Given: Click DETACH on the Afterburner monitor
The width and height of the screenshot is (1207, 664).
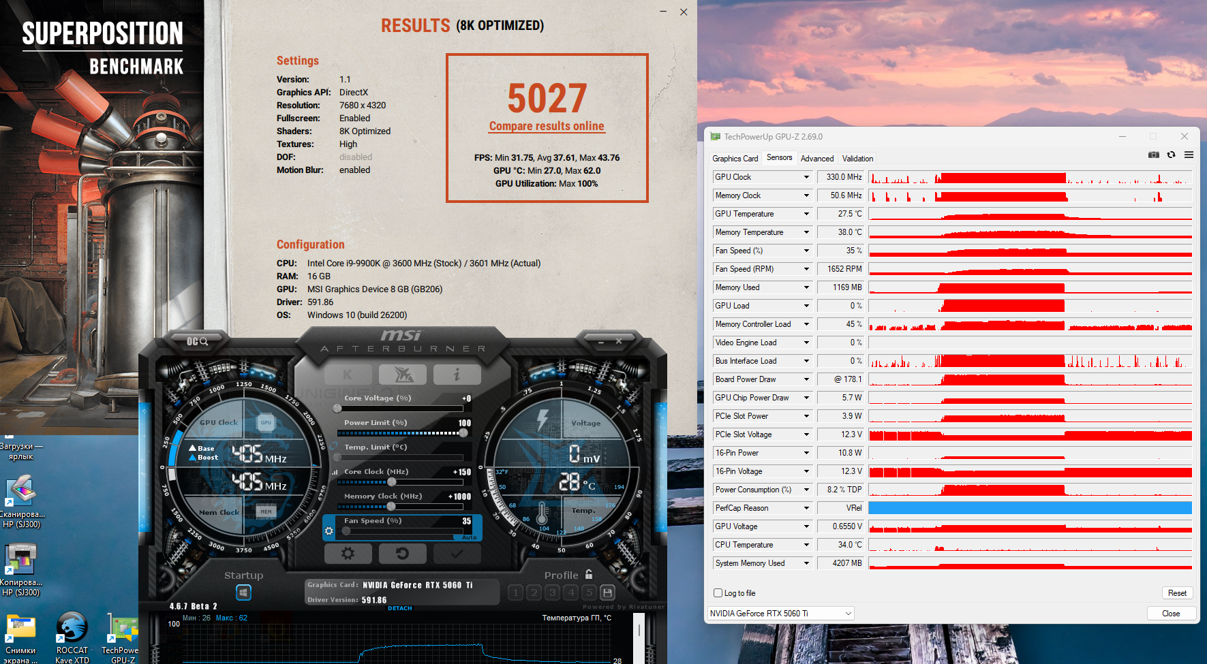Looking at the screenshot, I should (x=400, y=608).
